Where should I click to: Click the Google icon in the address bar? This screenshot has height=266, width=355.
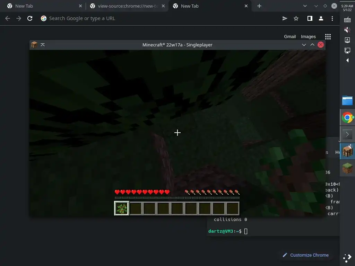43,18
